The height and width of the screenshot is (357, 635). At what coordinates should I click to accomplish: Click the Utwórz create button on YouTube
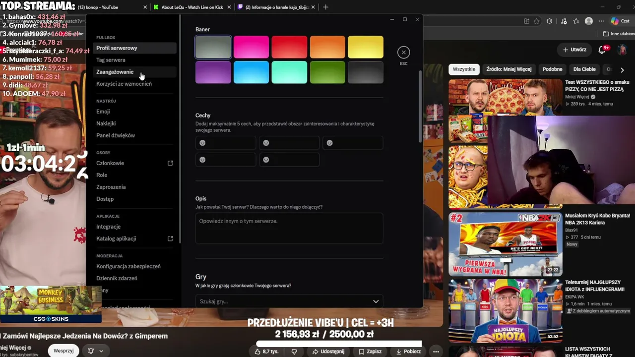(x=574, y=50)
